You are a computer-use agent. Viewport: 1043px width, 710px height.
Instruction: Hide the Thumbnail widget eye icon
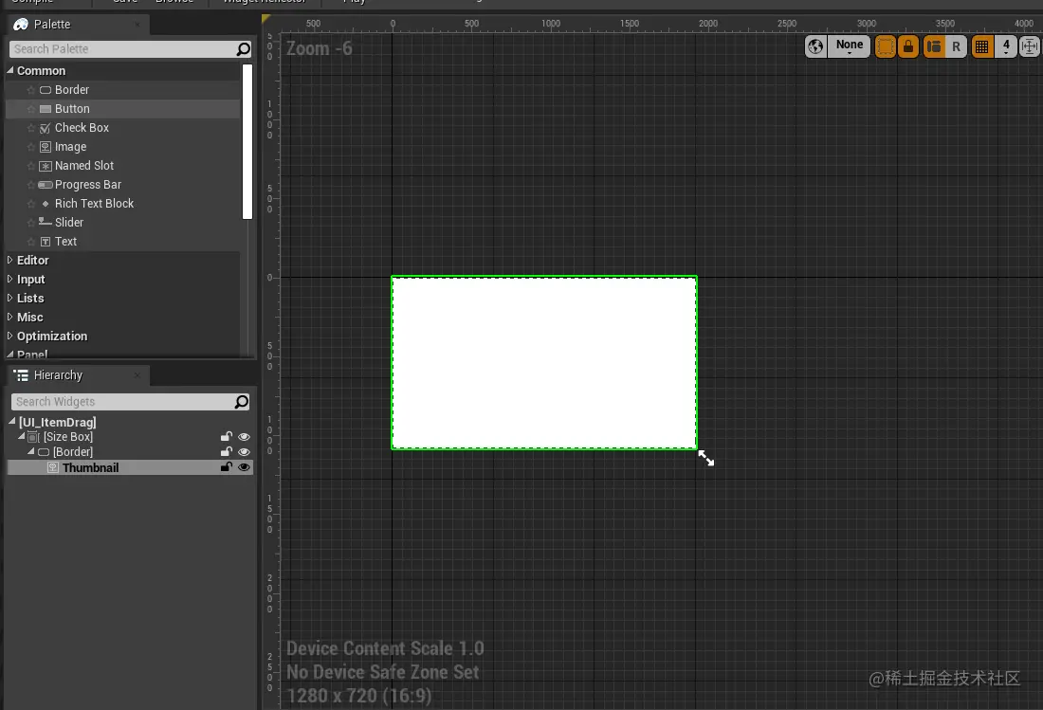[244, 467]
